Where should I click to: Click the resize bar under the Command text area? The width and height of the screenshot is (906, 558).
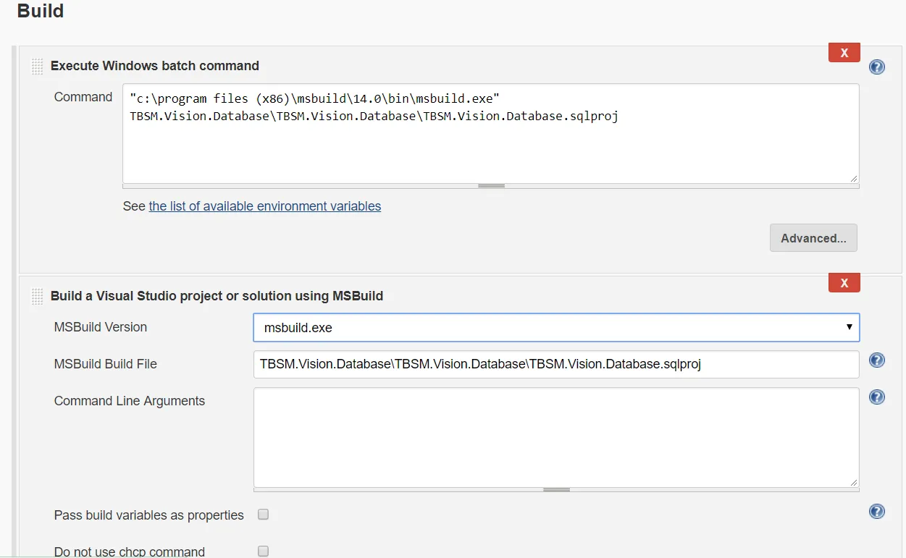click(x=491, y=186)
